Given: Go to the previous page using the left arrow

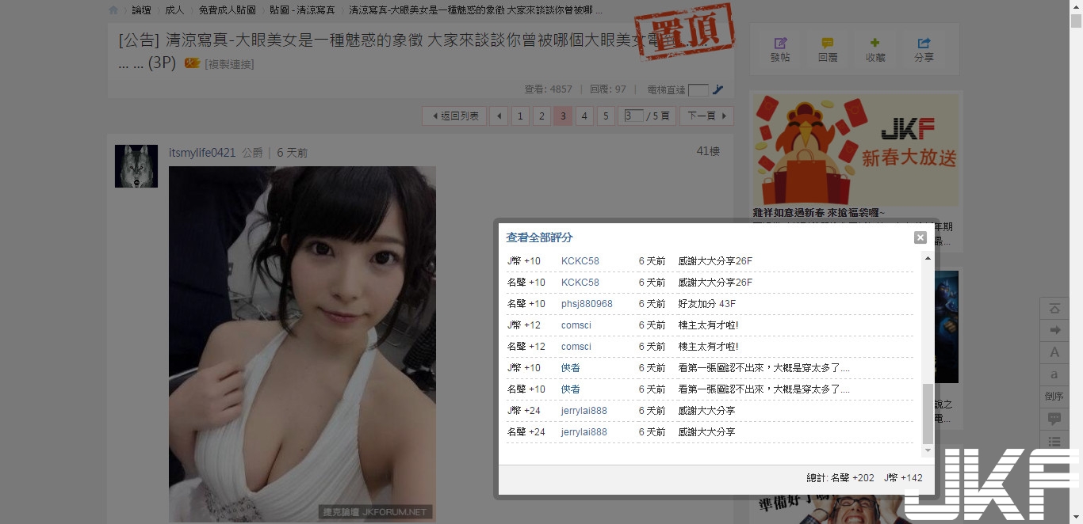Looking at the screenshot, I should (499, 116).
